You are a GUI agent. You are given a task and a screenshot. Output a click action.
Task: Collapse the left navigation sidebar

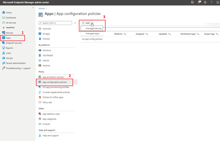point(33,7)
